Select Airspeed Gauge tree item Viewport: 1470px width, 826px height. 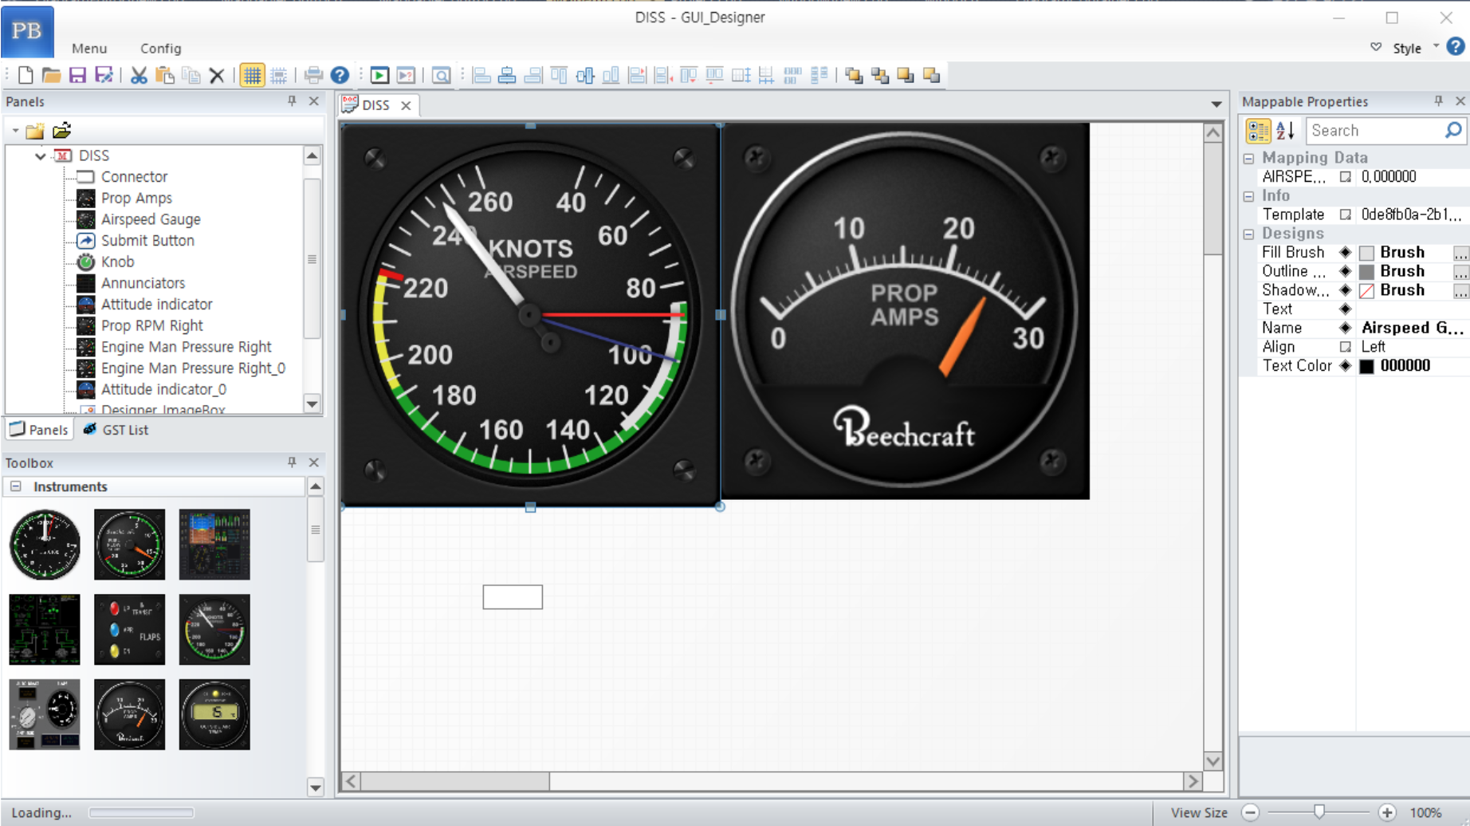pos(151,219)
